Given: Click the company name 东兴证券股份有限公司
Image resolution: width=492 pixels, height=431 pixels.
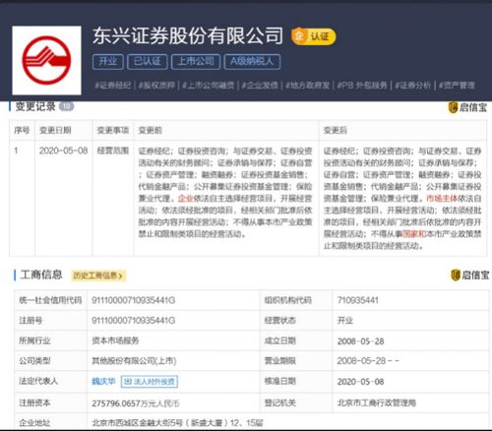Looking at the screenshot, I should coord(188,35).
